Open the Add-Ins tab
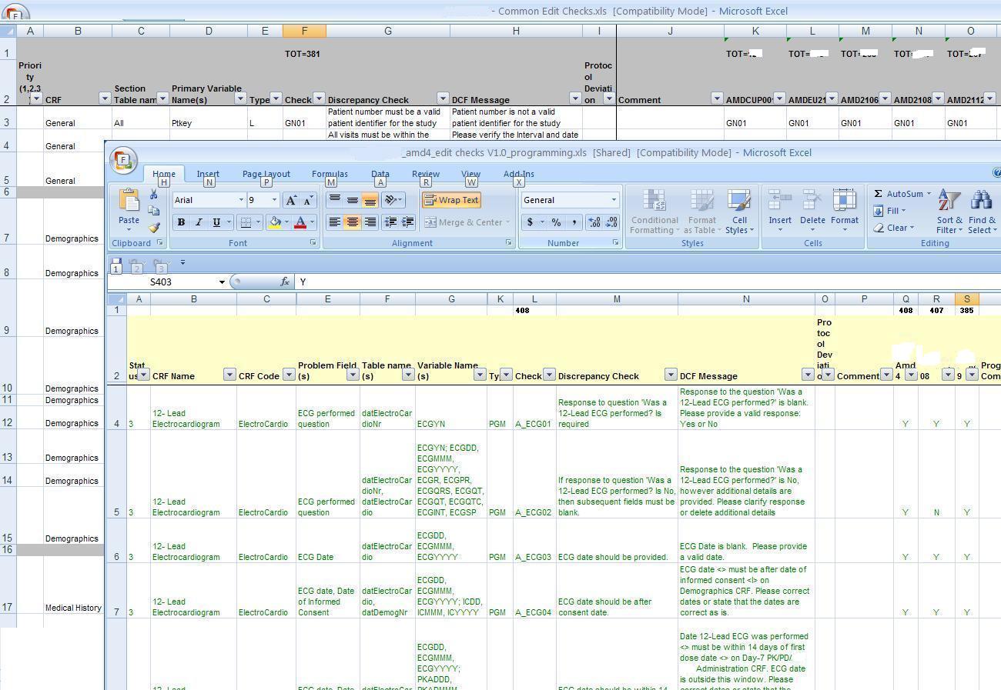This screenshot has width=1001, height=690. 519,174
